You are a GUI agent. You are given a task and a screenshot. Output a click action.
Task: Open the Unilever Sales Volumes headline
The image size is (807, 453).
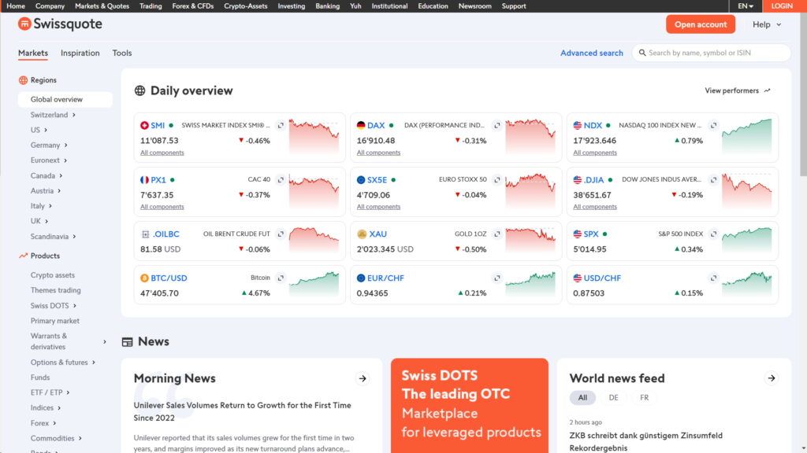click(x=243, y=411)
